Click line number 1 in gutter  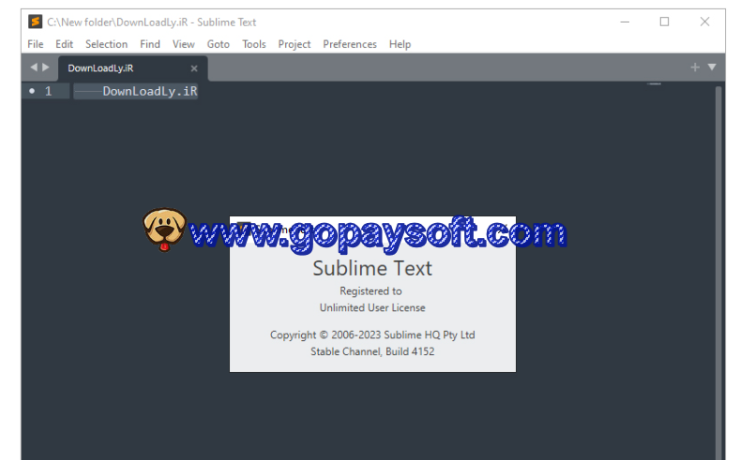click(x=48, y=91)
